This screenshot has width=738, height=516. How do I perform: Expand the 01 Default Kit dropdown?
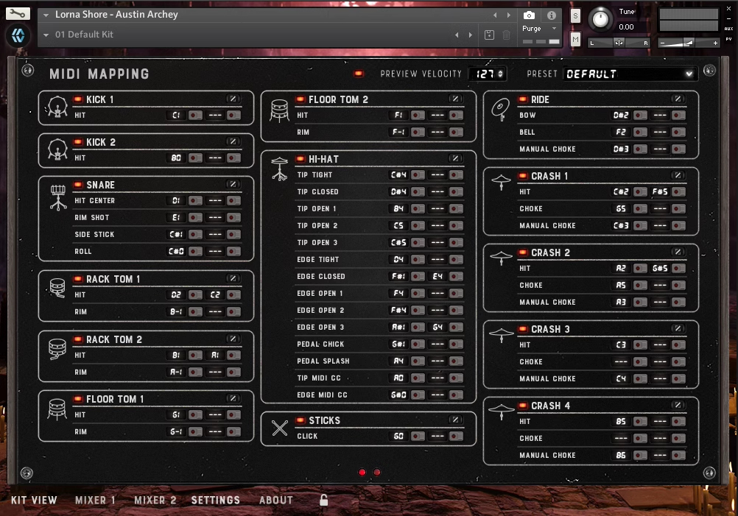point(46,35)
